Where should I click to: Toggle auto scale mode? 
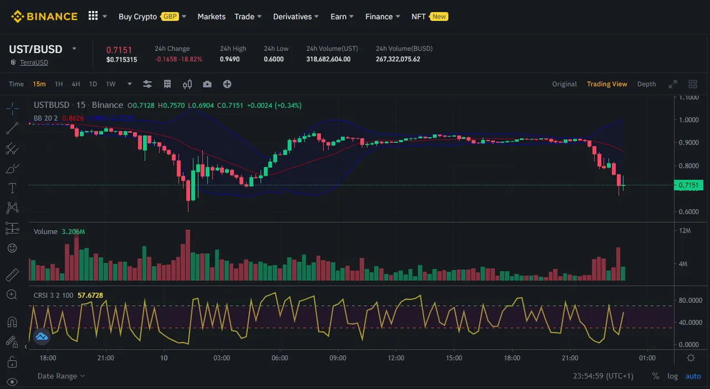[x=693, y=376]
